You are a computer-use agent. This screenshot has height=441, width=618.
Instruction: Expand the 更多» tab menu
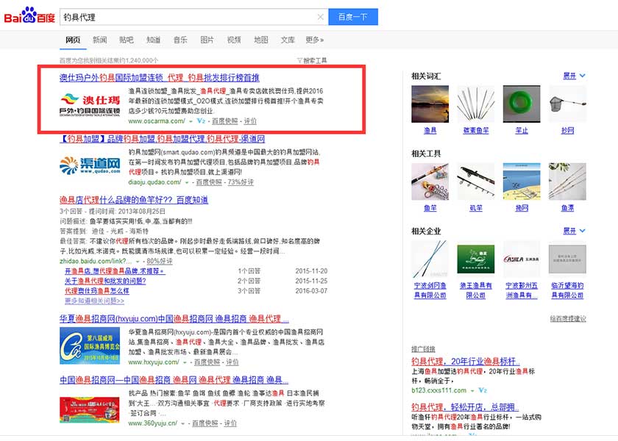point(315,40)
